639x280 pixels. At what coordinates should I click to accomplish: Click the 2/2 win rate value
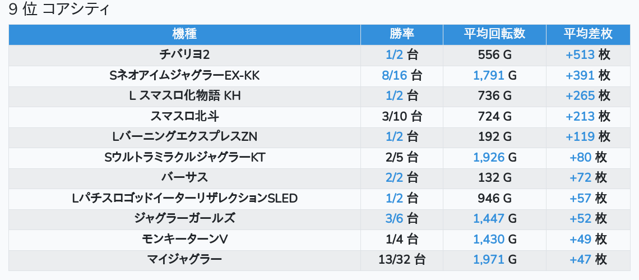tap(394, 178)
